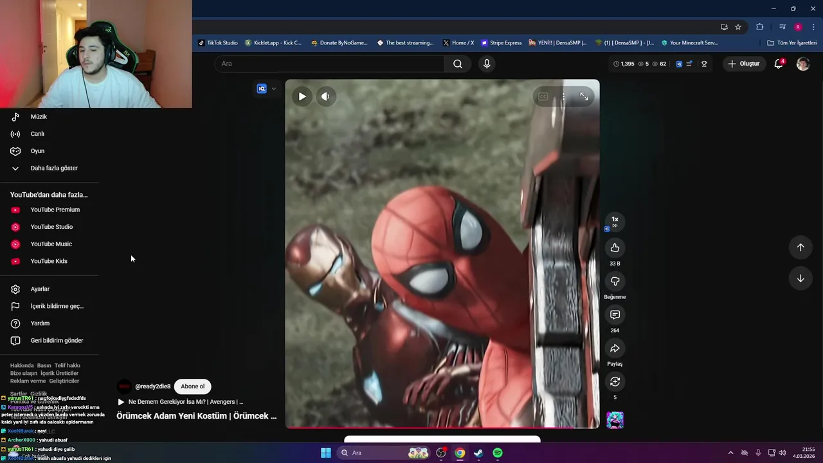Click the Telif hakkı footer link
This screenshot has width=823, height=463.
click(x=68, y=365)
